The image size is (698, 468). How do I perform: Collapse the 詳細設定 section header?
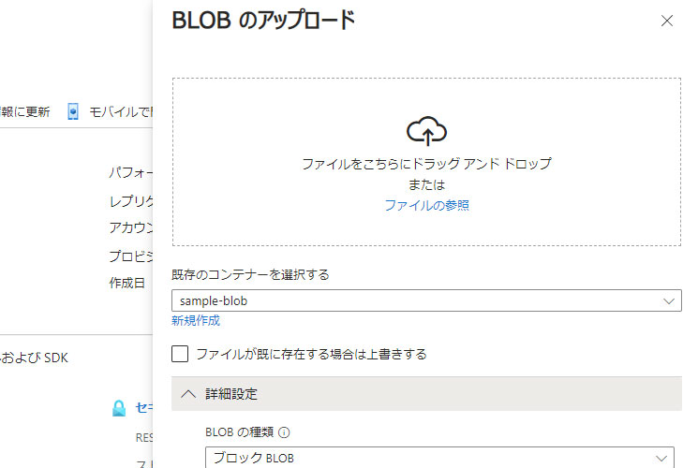pos(426,394)
